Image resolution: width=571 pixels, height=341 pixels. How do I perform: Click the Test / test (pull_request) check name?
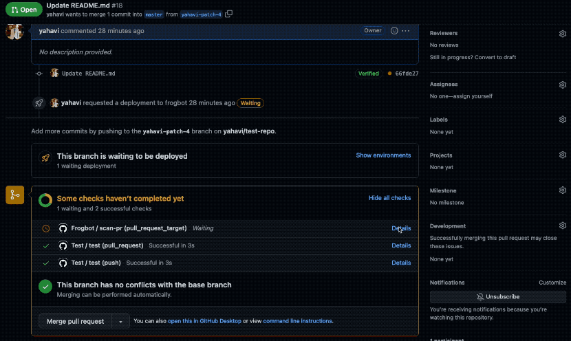point(107,245)
